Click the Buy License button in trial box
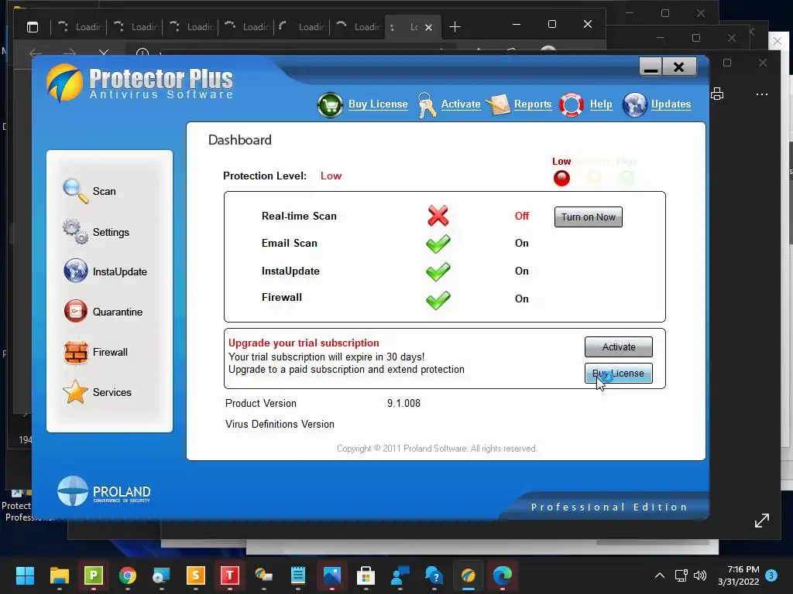Image resolution: width=793 pixels, height=594 pixels. tap(619, 374)
